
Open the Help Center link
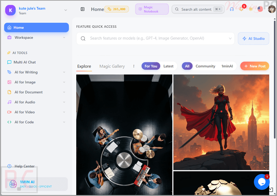25,166
